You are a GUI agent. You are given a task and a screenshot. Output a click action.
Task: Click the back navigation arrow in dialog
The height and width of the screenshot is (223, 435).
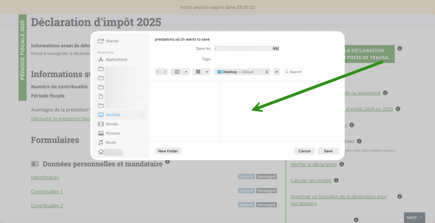tap(158, 72)
